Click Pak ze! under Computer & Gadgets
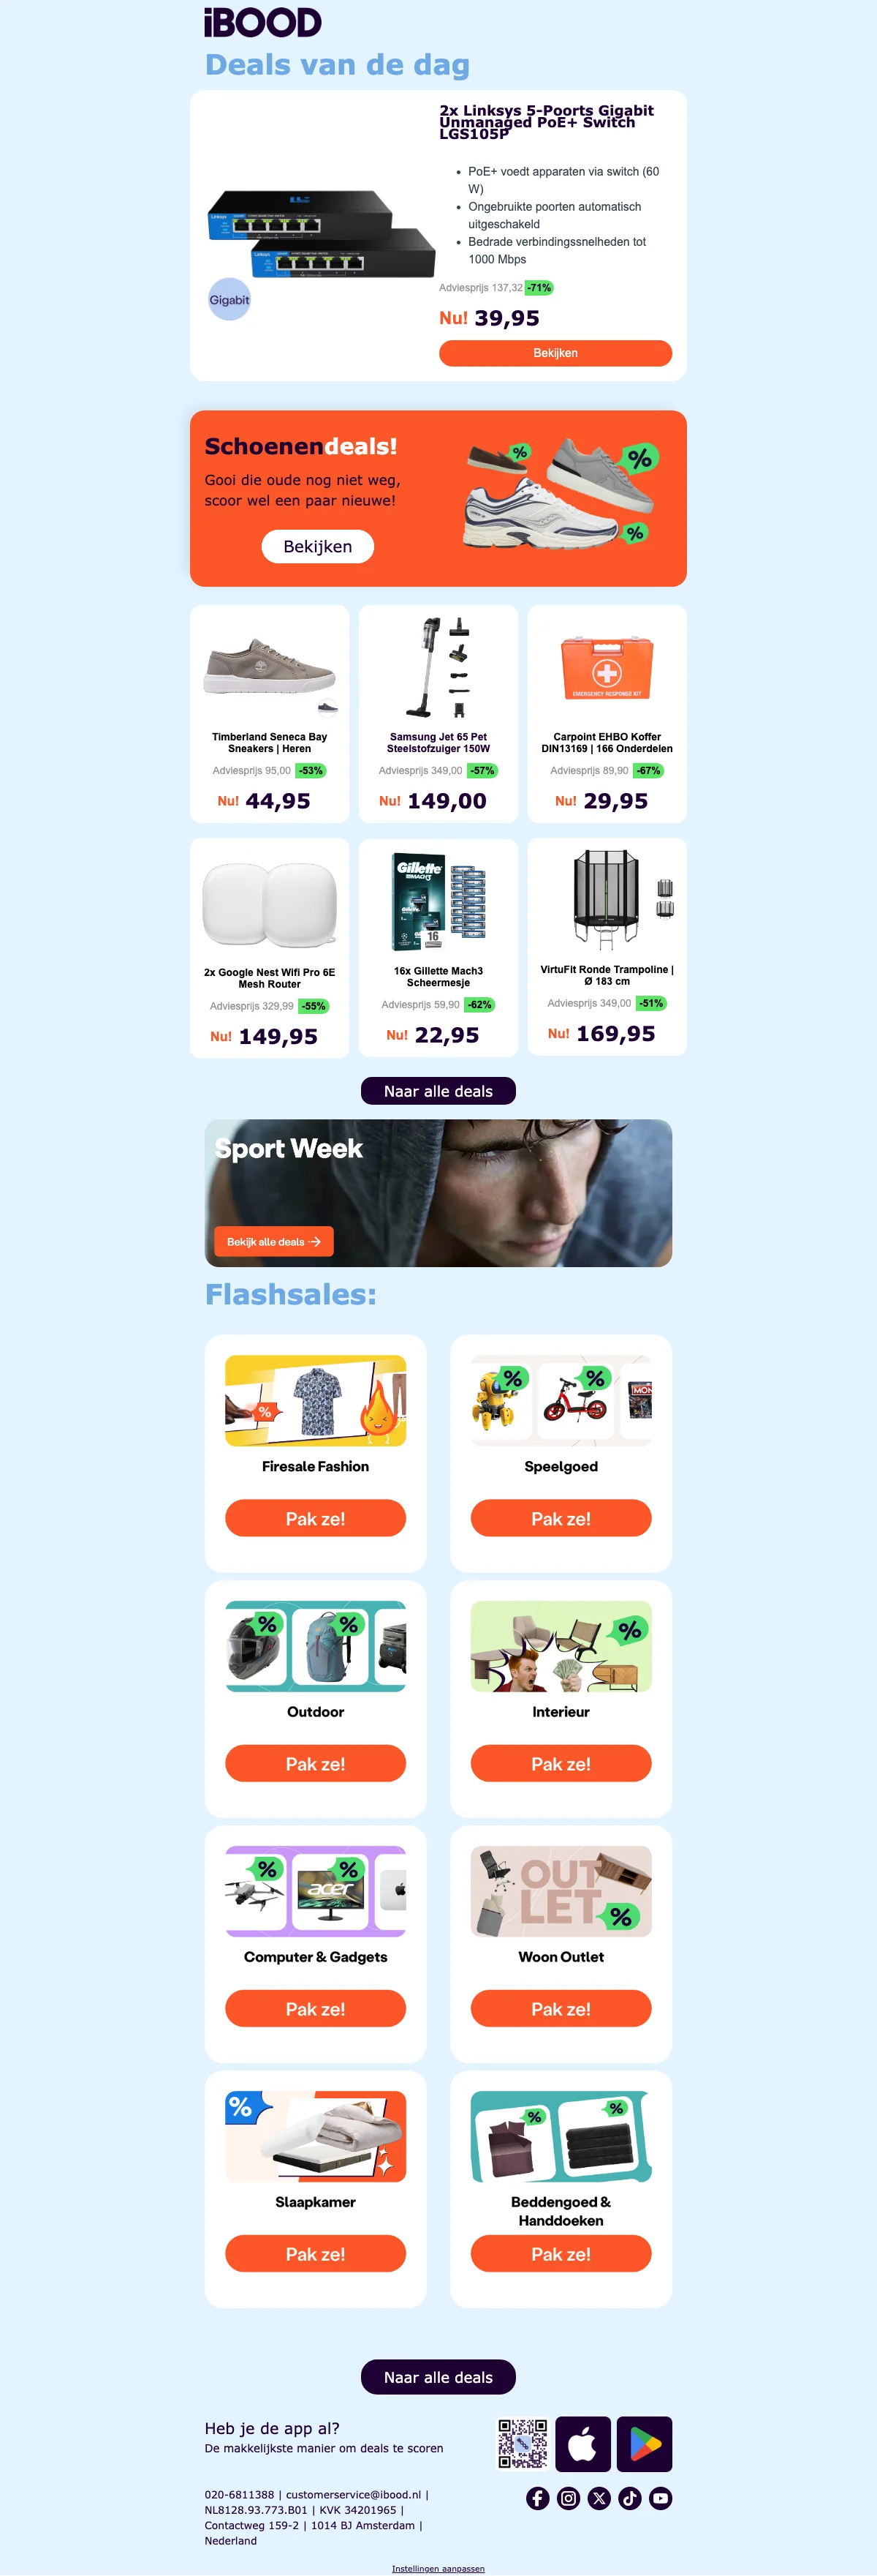The width and height of the screenshot is (877, 2576). pyautogui.click(x=316, y=2008)
